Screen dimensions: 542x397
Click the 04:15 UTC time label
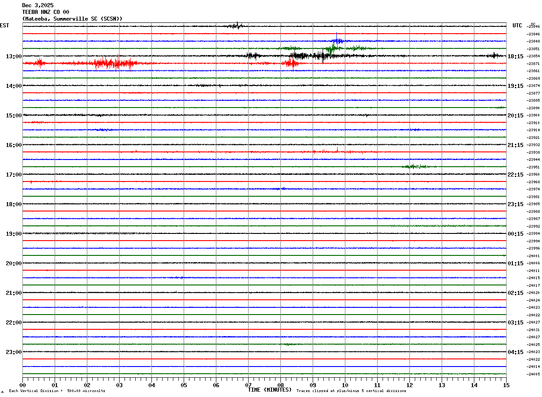pos(516,352)
